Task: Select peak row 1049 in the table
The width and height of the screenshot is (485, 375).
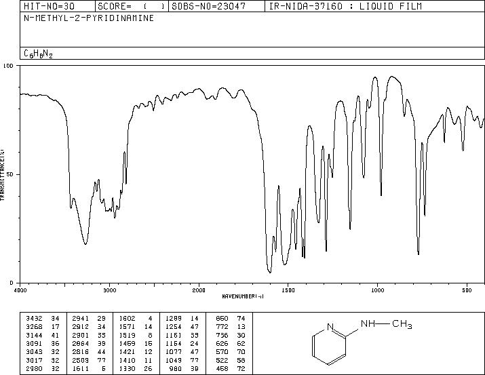Action: click(182, 360)
